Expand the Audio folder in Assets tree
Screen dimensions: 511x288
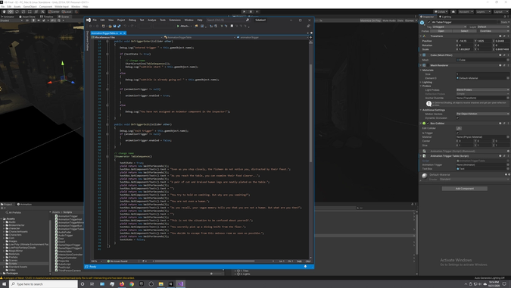(x=5, y=222)
